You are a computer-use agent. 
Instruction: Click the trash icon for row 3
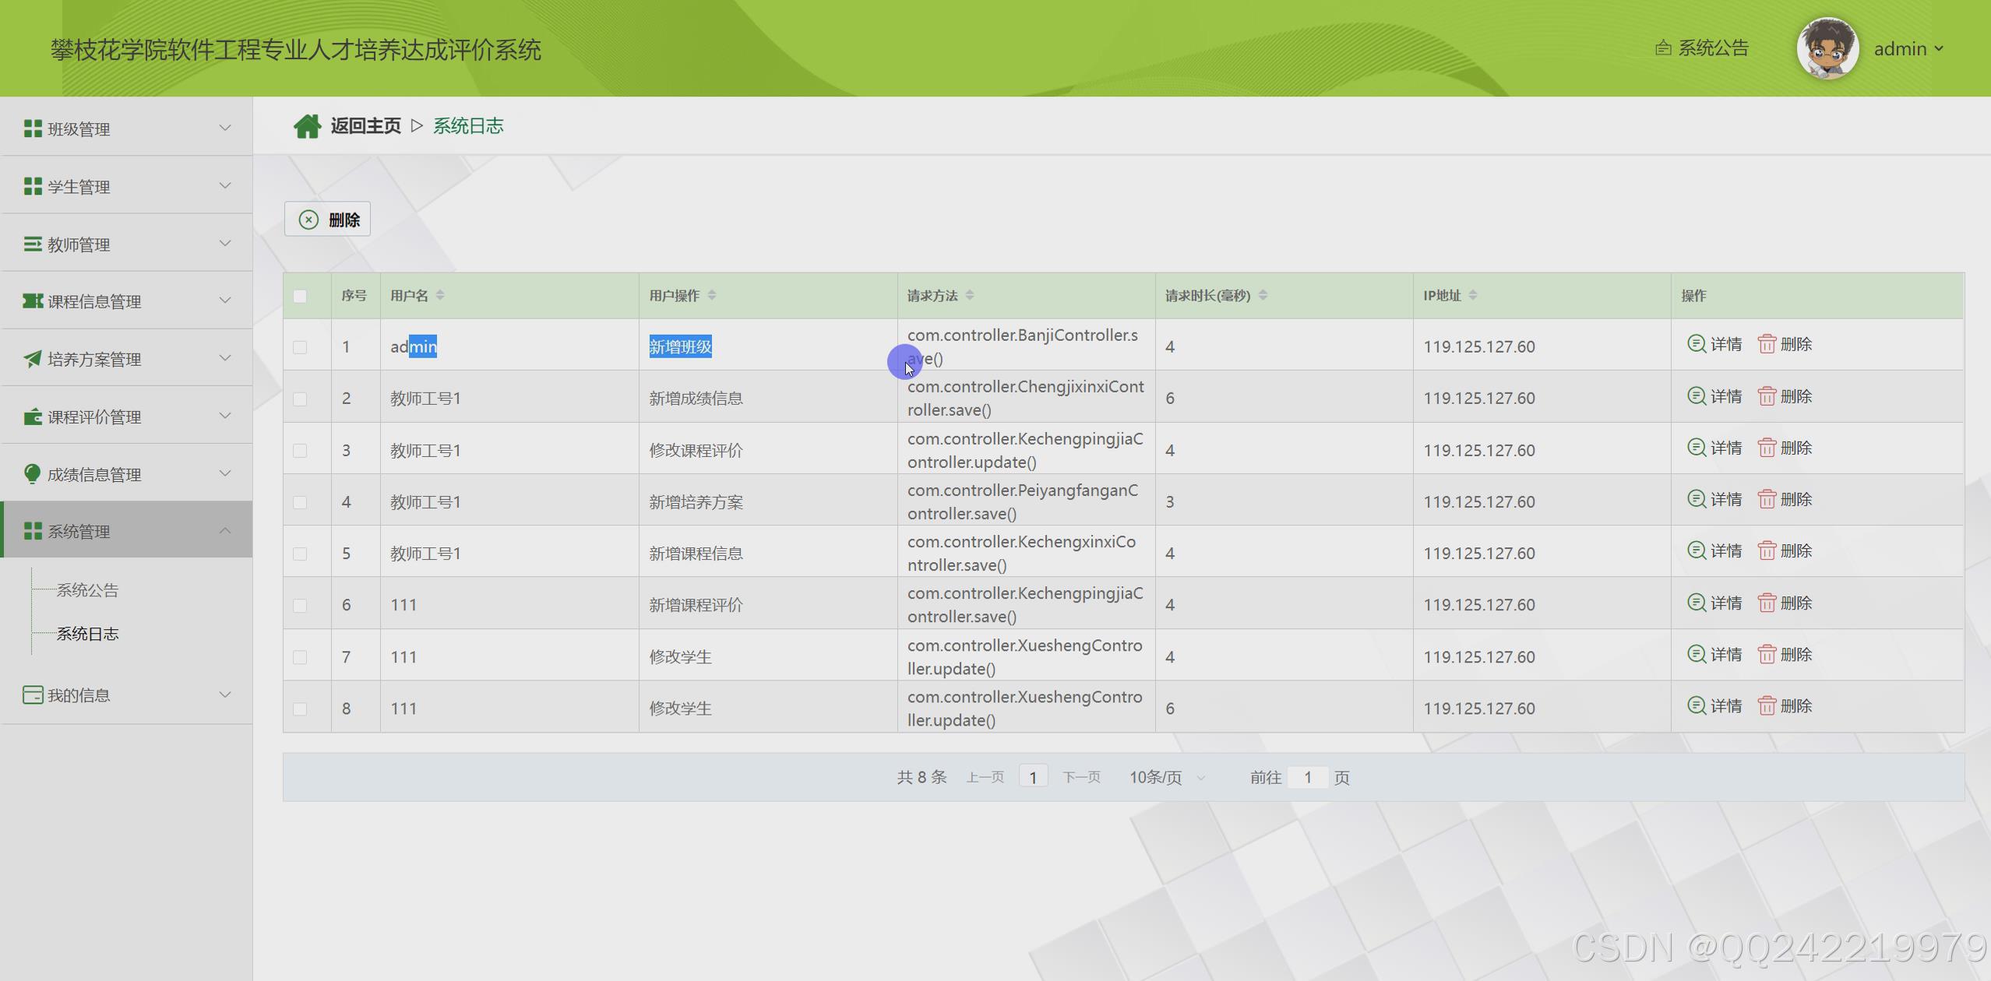1766,448
